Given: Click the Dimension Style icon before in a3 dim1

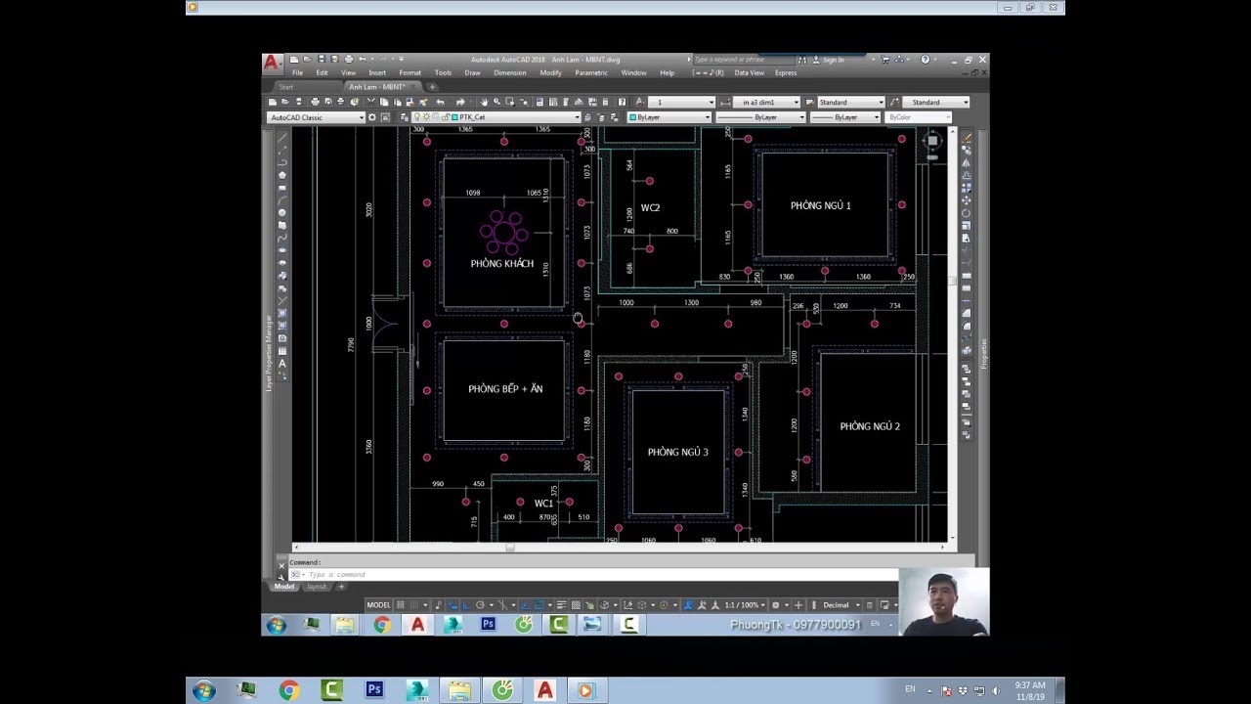Looking at the screenshot, I should [x=725, y=102].
